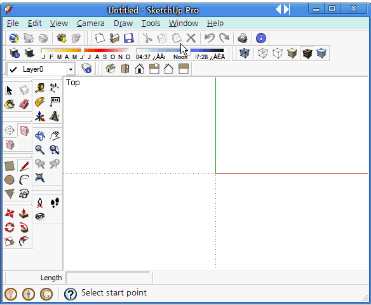The height and width of the screenshot is (305, 371).
Task: Select the Select arrow tool
Action: point(10,90)
